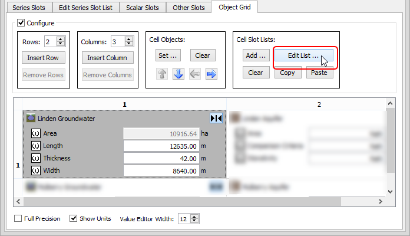Click the blue right arrow icon

pyautogui.click(x=211, y=74)
